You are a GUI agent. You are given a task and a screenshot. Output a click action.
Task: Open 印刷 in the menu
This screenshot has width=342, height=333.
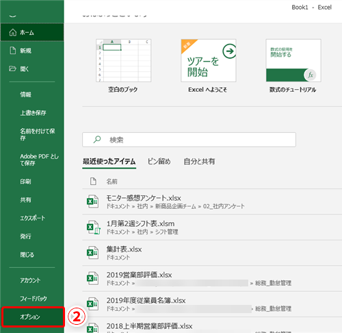point(25,182)
